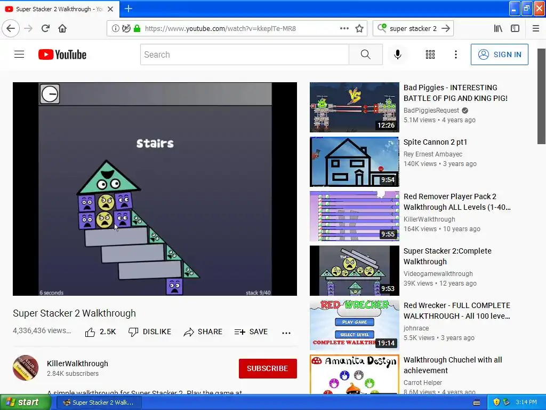546x410 pixels.
Task: Go to the browser home page
Action: click(x=62, y=28)
